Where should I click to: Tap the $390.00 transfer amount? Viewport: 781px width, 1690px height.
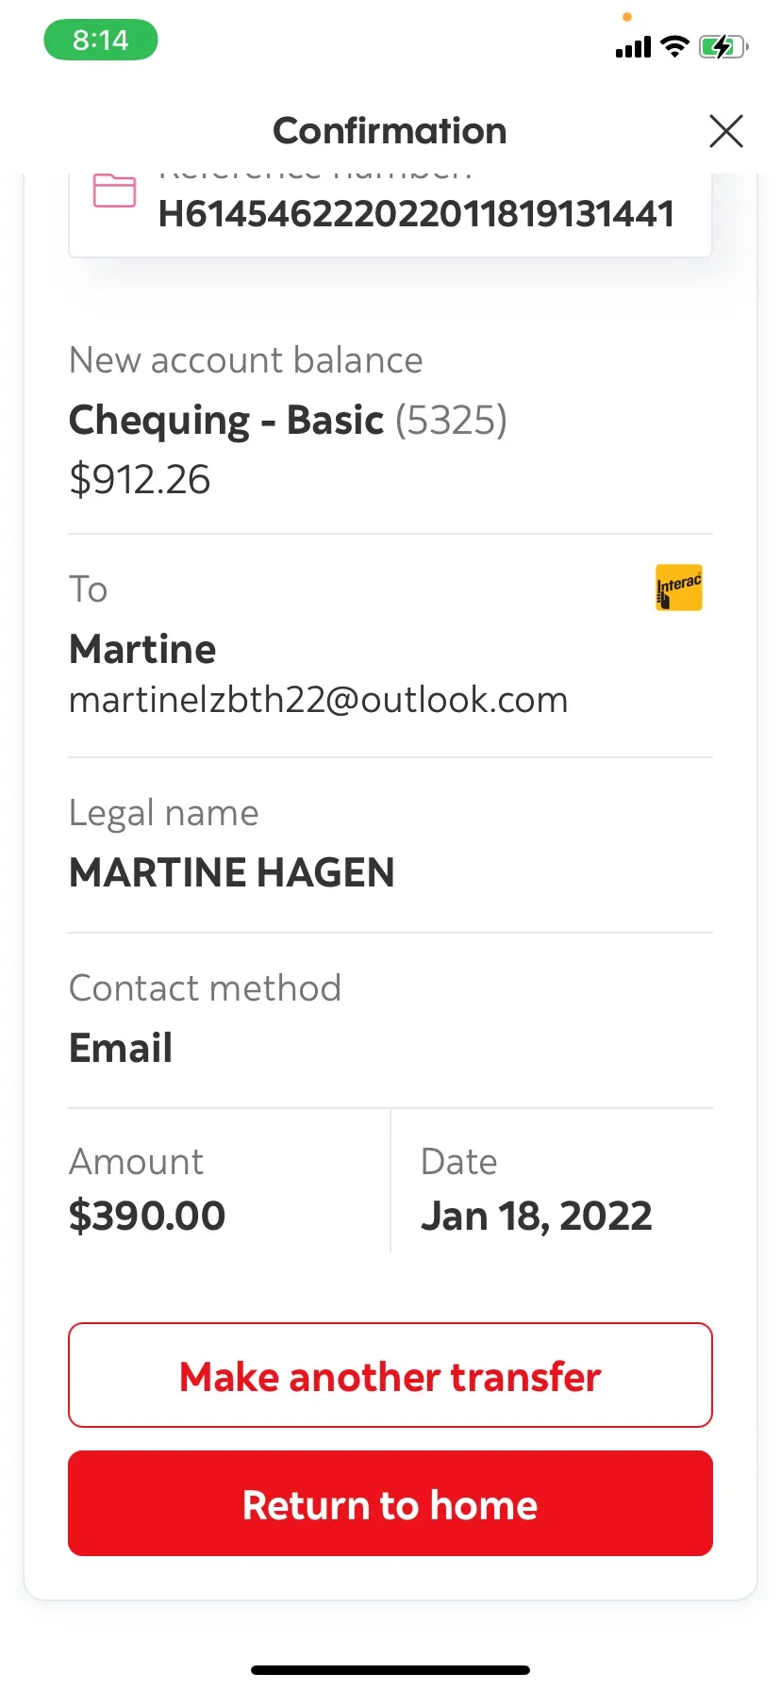(x=147, y=1216)
